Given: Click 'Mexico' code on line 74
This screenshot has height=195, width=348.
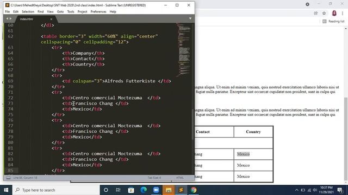Looking at the screenshot, I should 80,109.
